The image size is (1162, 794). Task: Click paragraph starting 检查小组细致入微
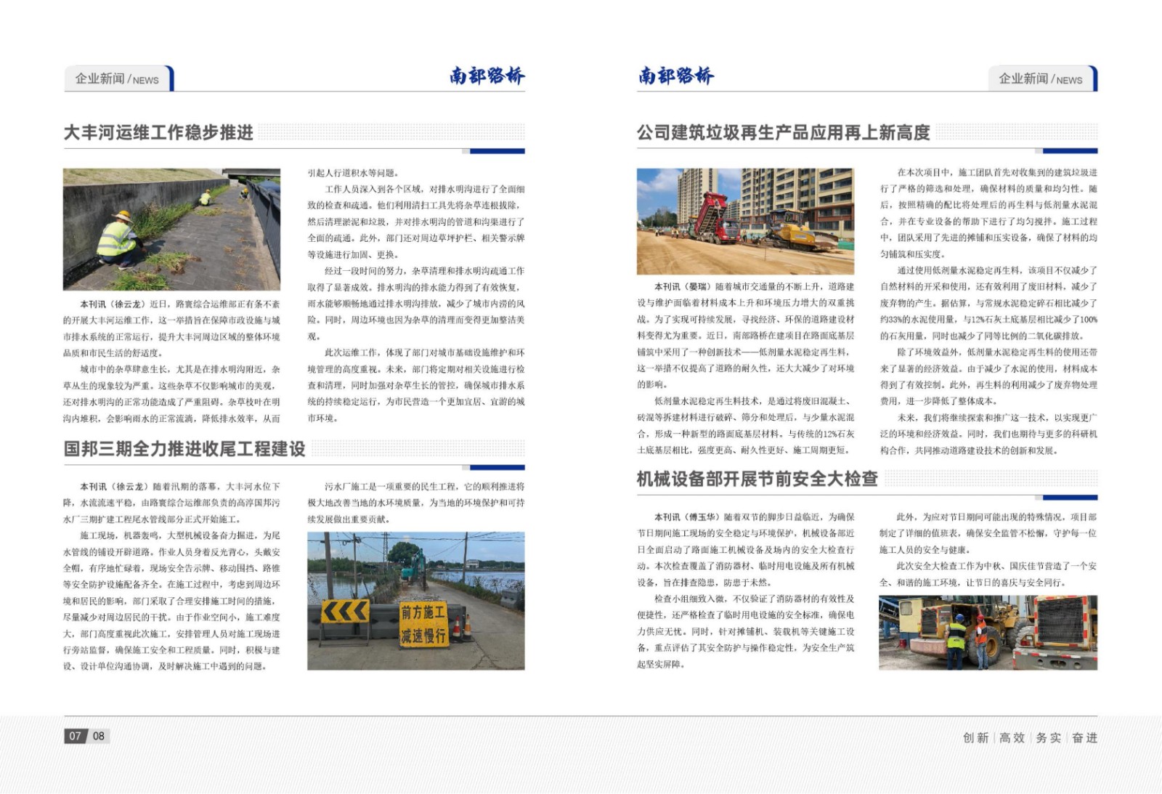(x=745, y=631)
